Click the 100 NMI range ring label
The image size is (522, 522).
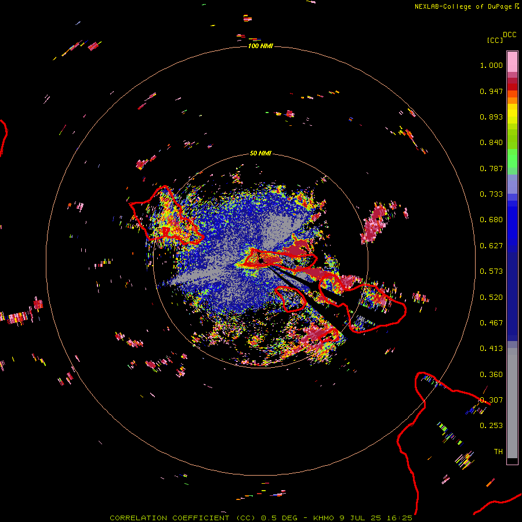[x=260, y=46]
